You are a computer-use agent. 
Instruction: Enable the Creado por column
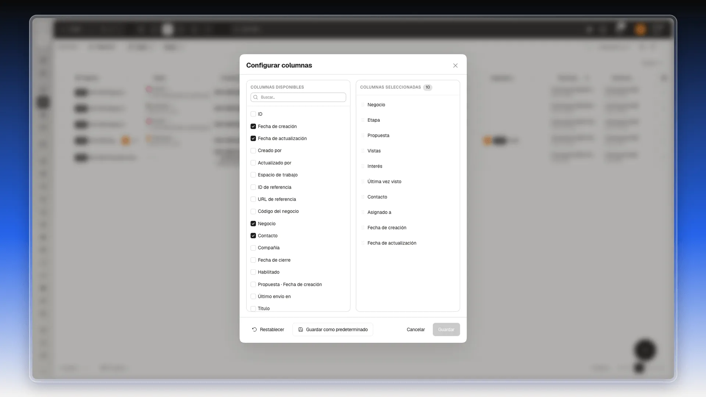click(x=253, y=150)
